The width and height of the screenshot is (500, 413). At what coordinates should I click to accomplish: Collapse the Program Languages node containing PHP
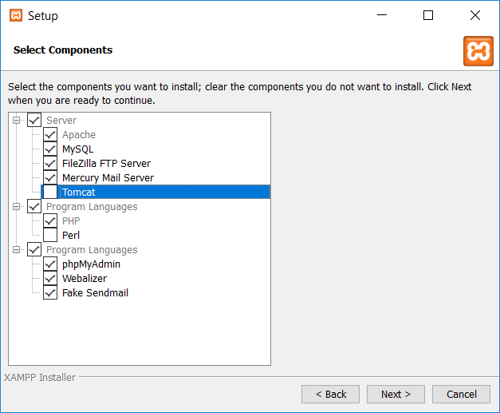coord(16,207)
